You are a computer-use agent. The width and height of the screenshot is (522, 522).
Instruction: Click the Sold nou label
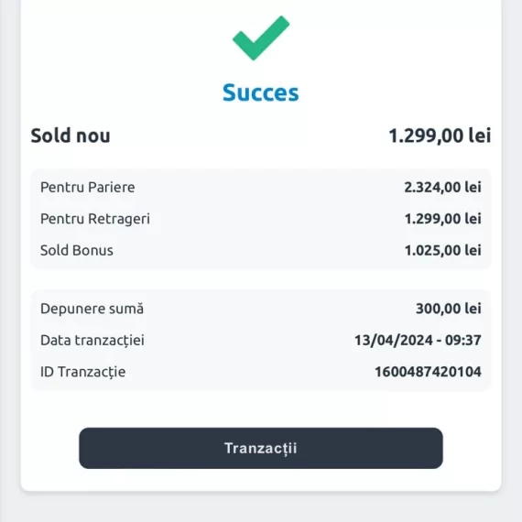[x=71, y=136]
